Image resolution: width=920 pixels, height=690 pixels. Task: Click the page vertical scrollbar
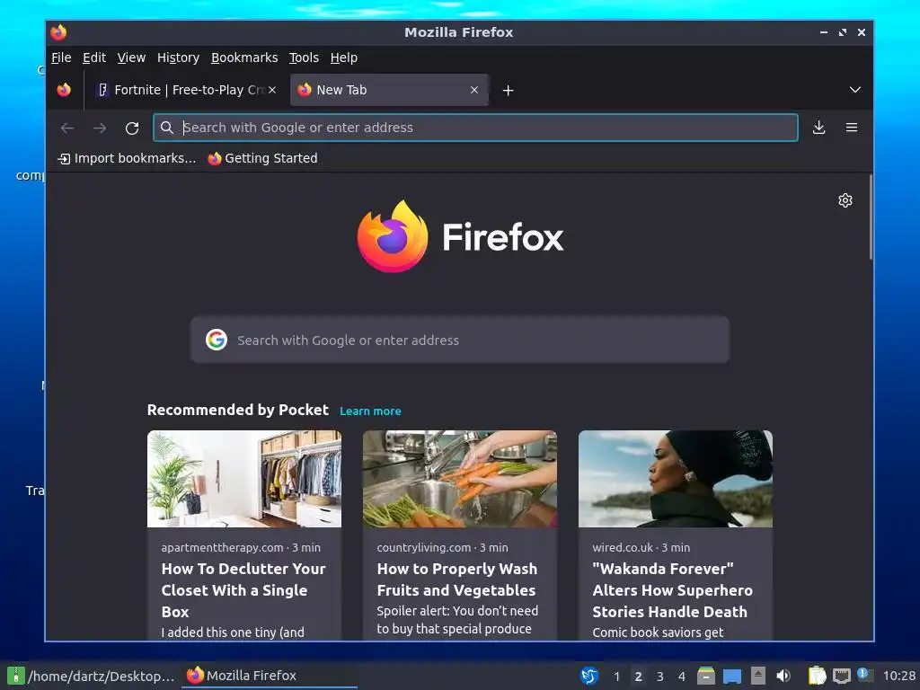870,217
